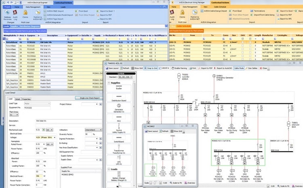Select the Generator symbol in Symbols palette
303x188 pixels.
[x=119, y=108]
